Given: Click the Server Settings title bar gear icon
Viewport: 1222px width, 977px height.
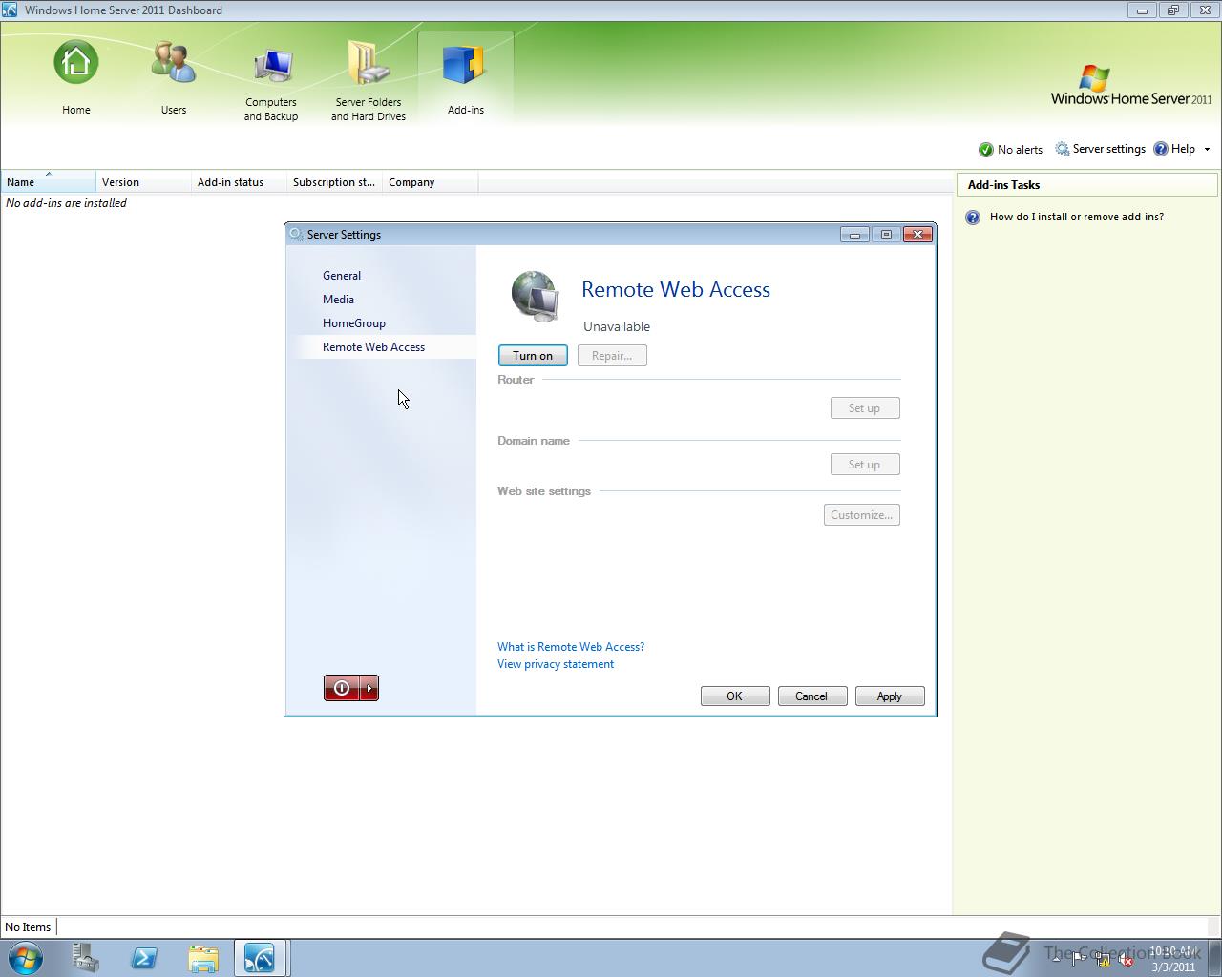Looking at the screenshot, I should (296, 235).
